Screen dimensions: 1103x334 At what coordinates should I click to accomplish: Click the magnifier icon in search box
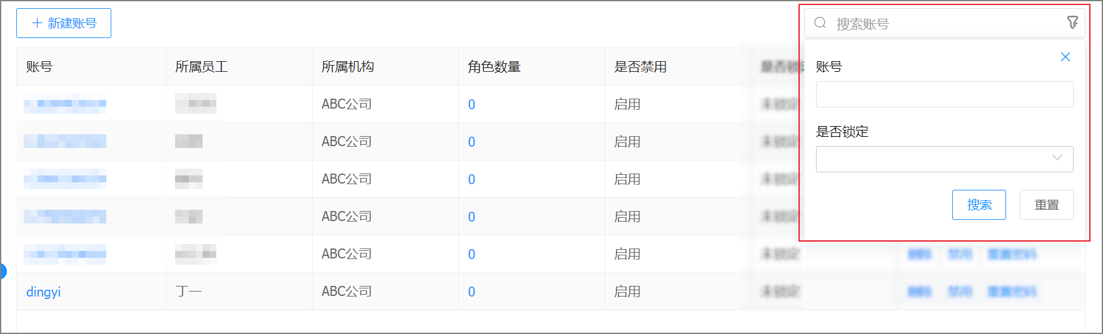coord(820,23)
